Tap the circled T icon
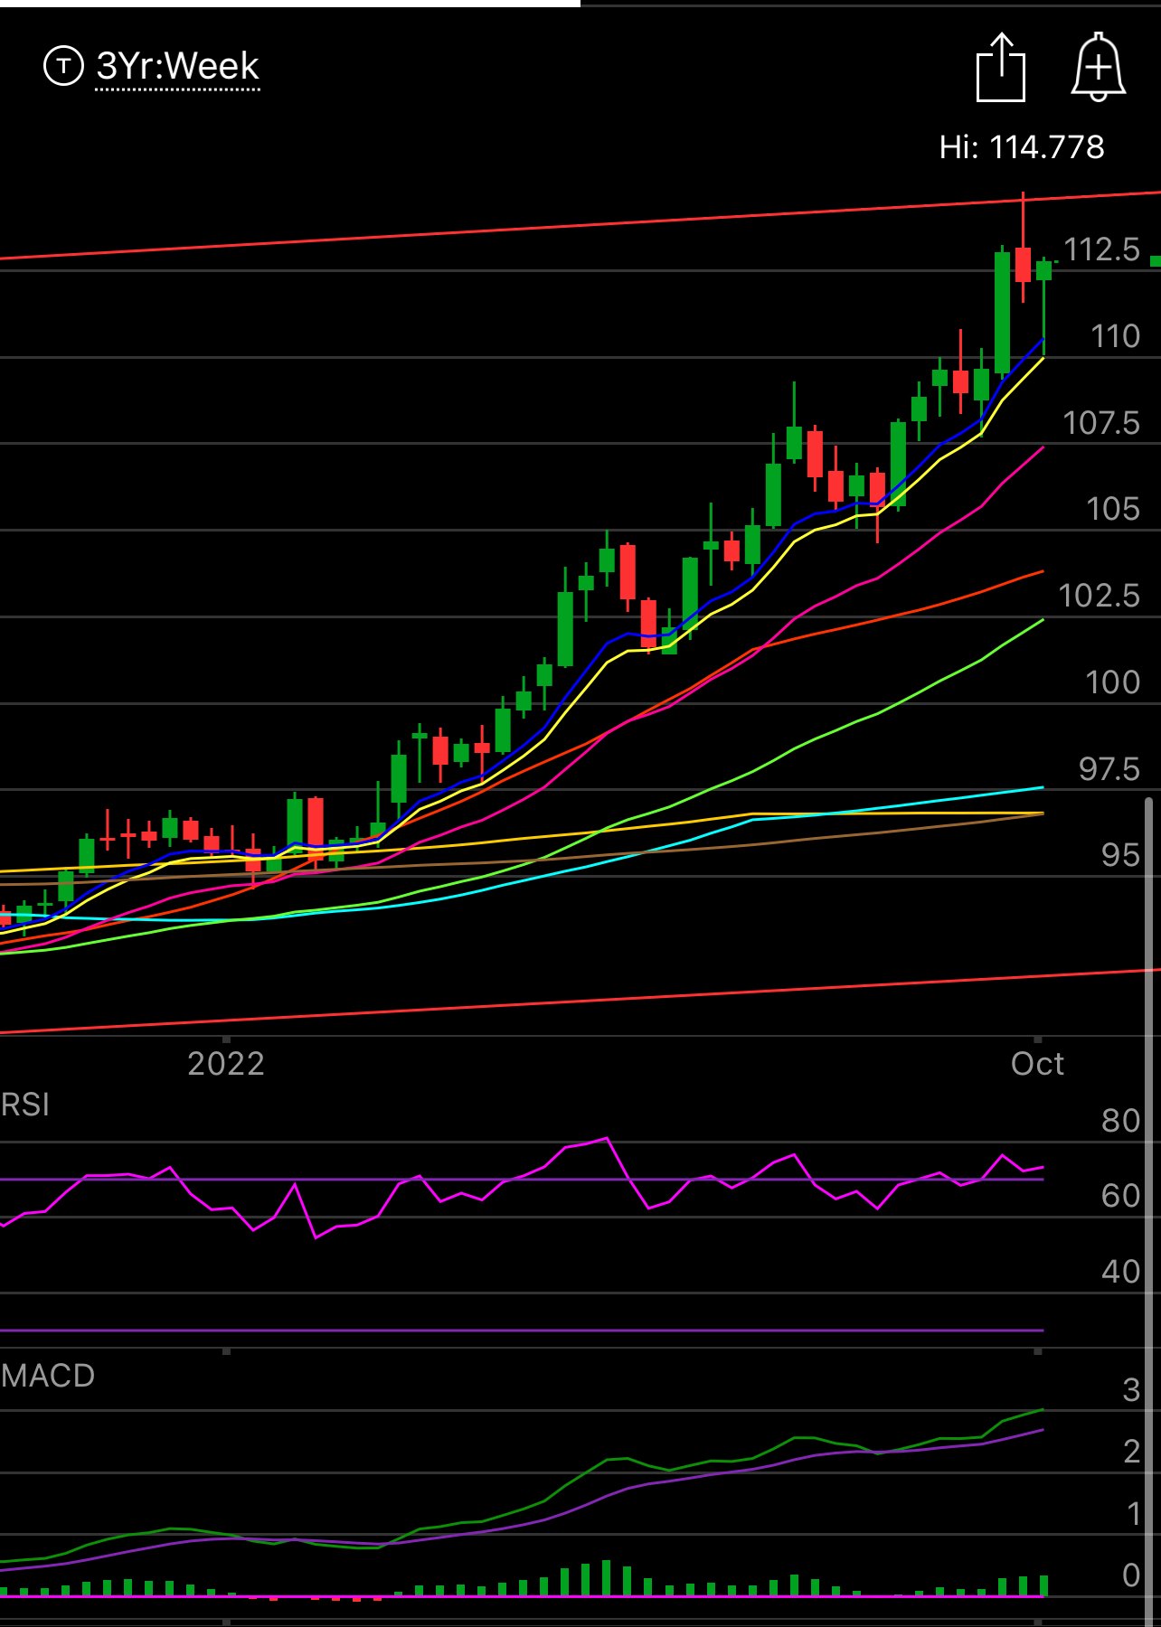This screenshot has width=1161, height=1627. 63,66
